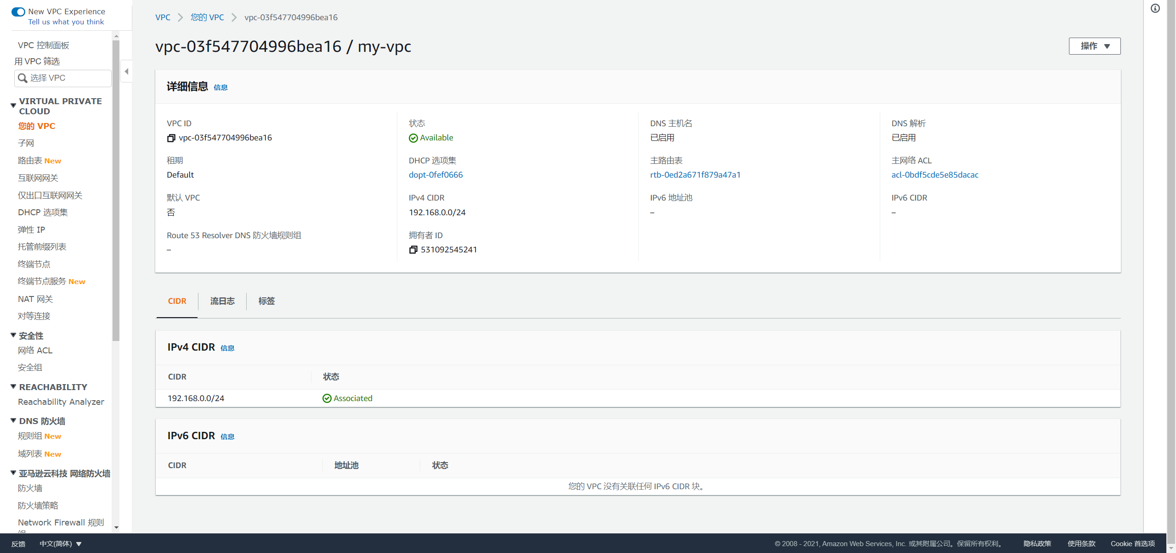Viewport: 1176px width, 553px height.
Task: Open network ACL acl-0bdf5cde5e85dacac
Action: point(935,175)
